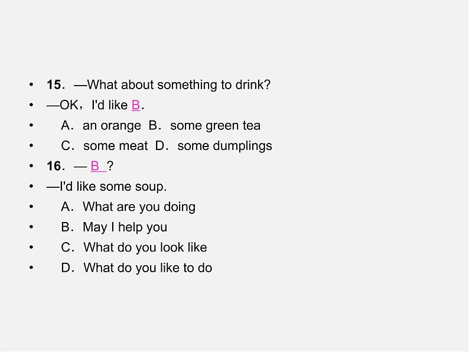Click the bullet before question 16

[31, 166]
